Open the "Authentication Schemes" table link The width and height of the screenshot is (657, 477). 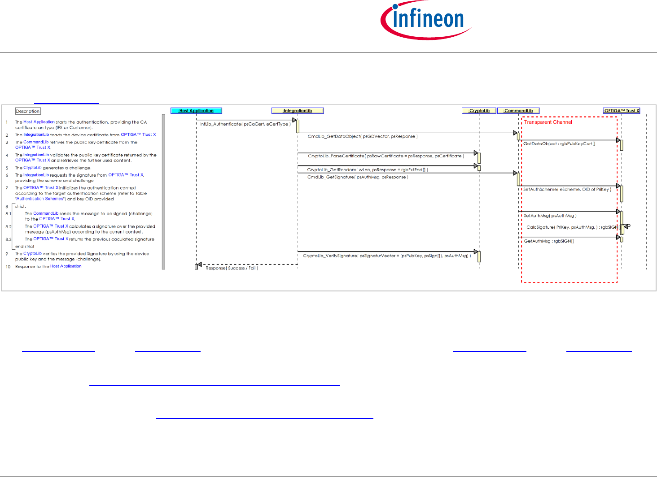tap(40, 199)
